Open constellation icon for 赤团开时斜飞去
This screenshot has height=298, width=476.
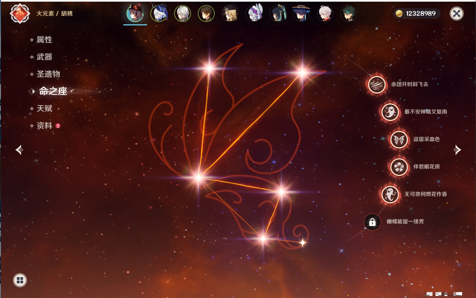pyautogui.click(x=377, y=85)
